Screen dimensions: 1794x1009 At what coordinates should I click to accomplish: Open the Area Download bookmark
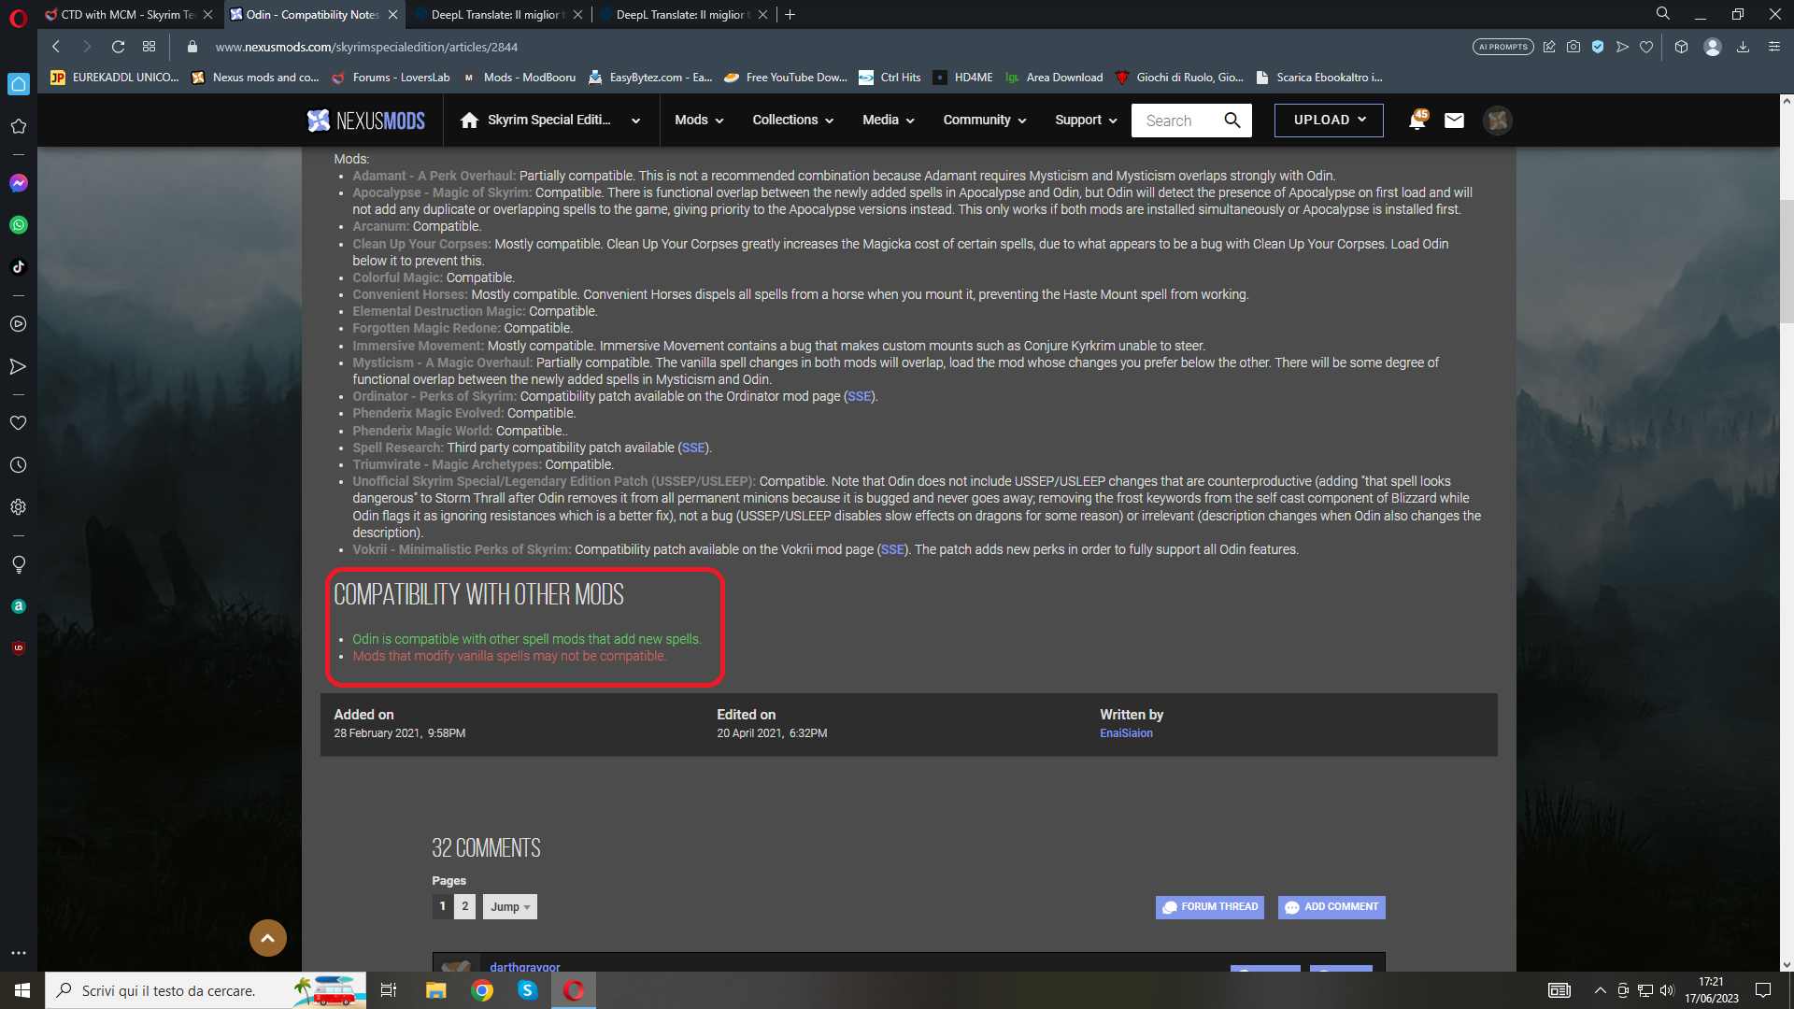click(1054, 78)
